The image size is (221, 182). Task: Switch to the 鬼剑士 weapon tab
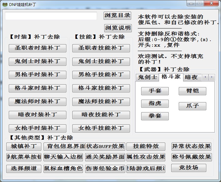[147, 77]
